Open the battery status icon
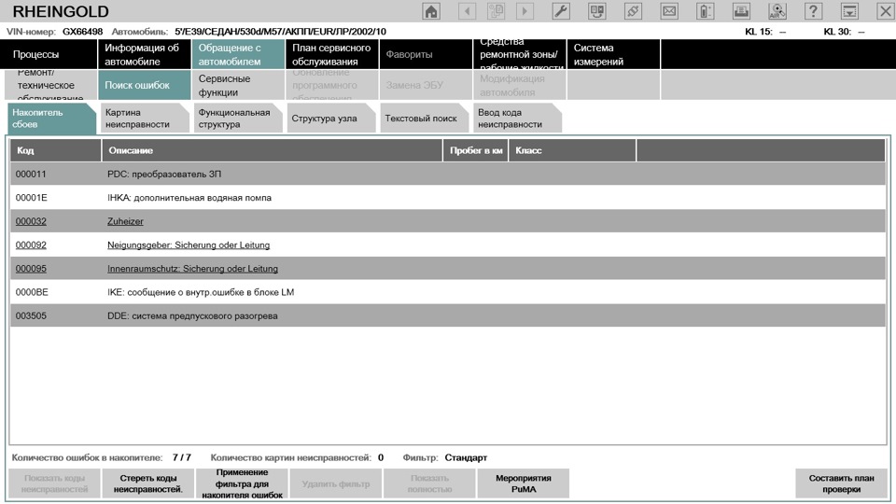The height and width of the screenshot is (504, 896). (706, 11)
